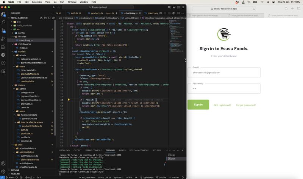The height and width of the screenshot is (179, 303).
Task: Open the Source Control view
Action: tap(3, 31)
